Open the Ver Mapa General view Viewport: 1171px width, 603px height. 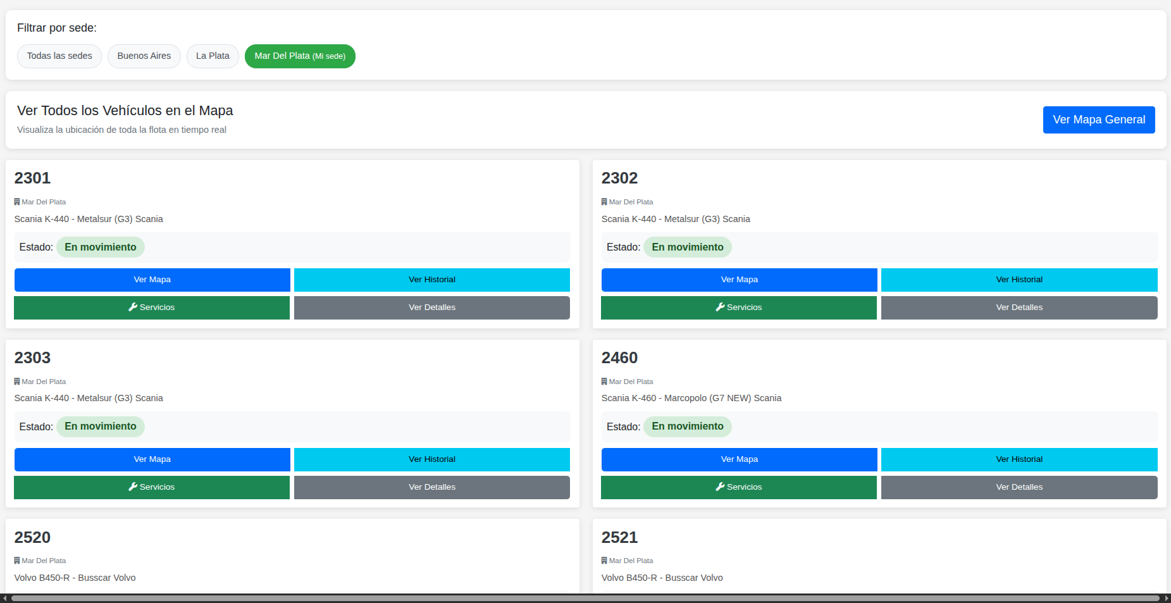[1098, 120]
